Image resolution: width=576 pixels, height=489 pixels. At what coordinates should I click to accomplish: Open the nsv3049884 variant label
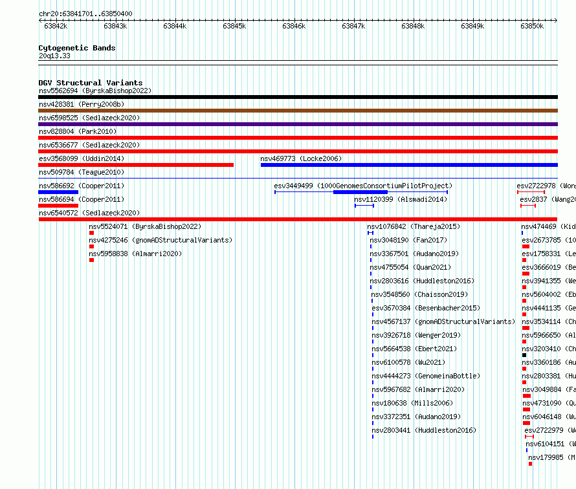(x=549, y=389)
